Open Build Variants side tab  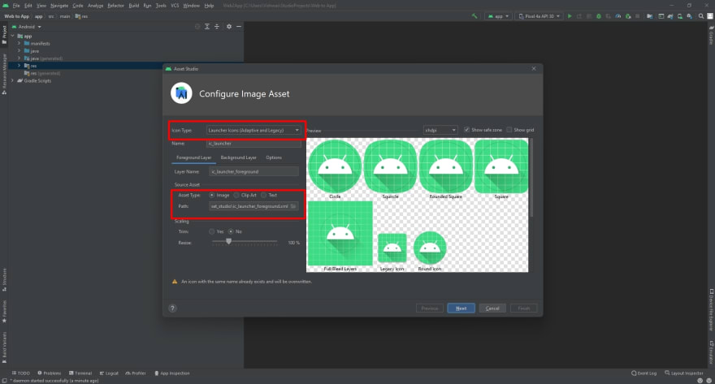coord(4,347)
